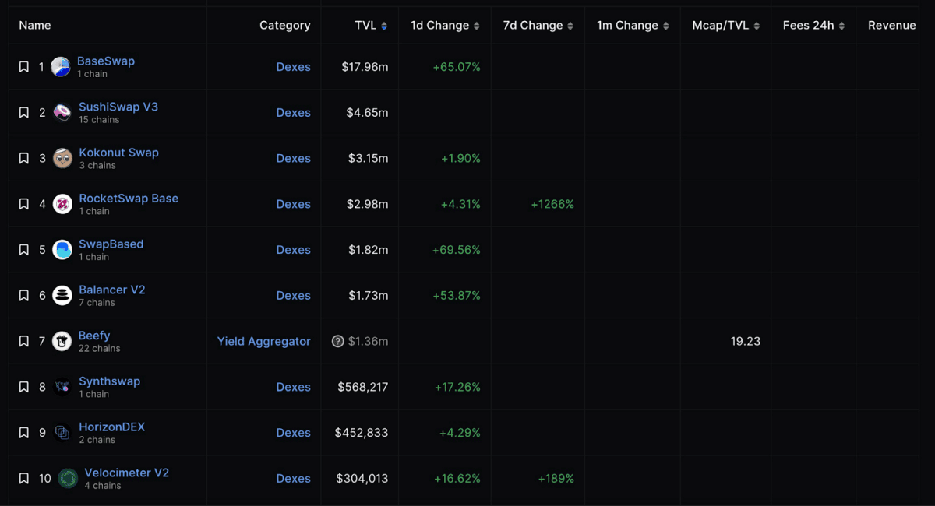Sort table by 7d Change
935x506 pixels.
pyautogui.click(x=538, y=26)
